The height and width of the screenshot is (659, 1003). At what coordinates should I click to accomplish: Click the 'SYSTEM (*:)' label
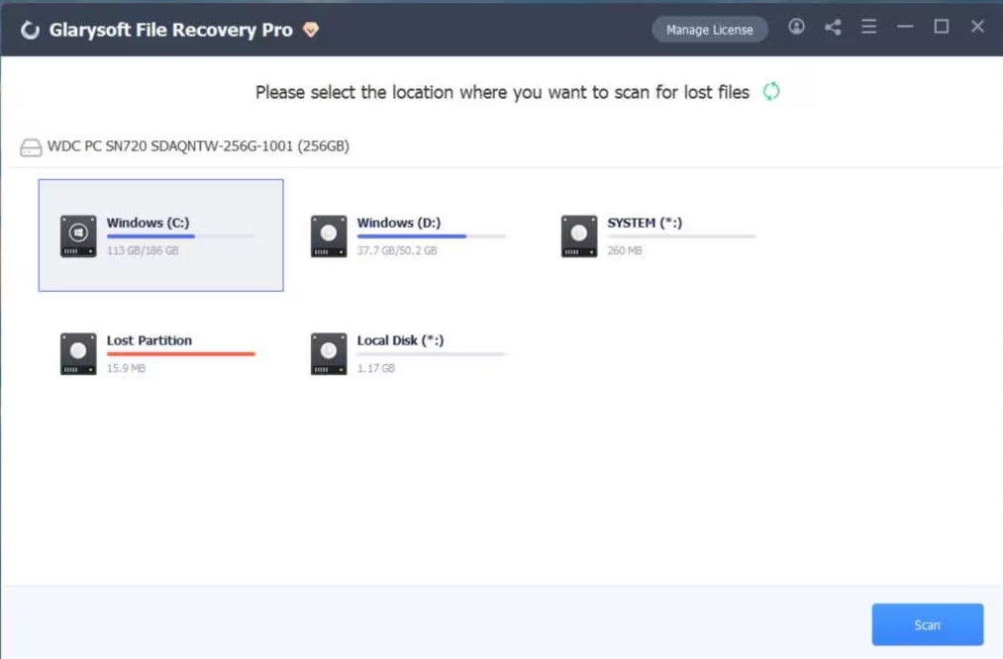click(645, 223)
